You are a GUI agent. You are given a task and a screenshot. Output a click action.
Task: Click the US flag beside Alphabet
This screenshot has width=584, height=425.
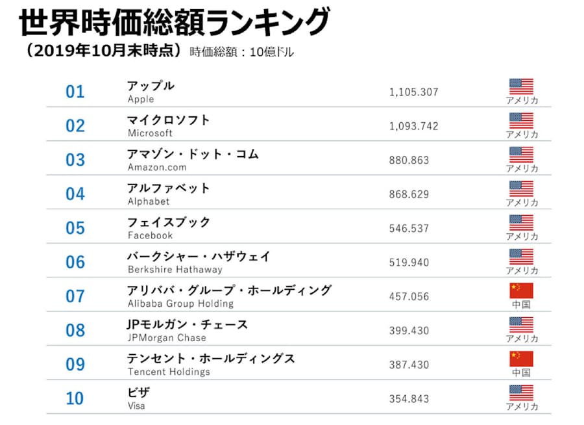tap(521, 189)
